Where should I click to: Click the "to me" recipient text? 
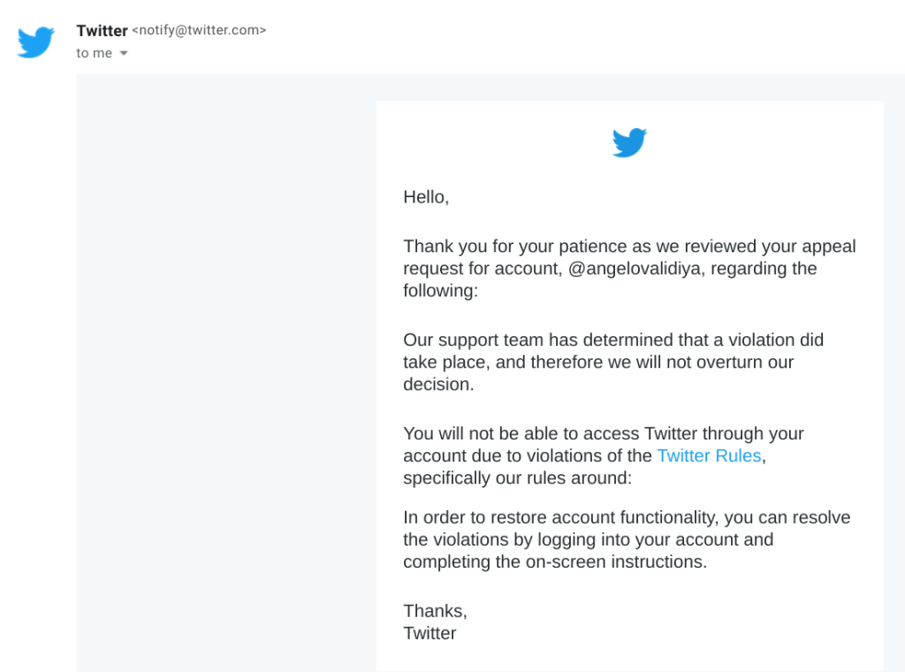point(94,53)
